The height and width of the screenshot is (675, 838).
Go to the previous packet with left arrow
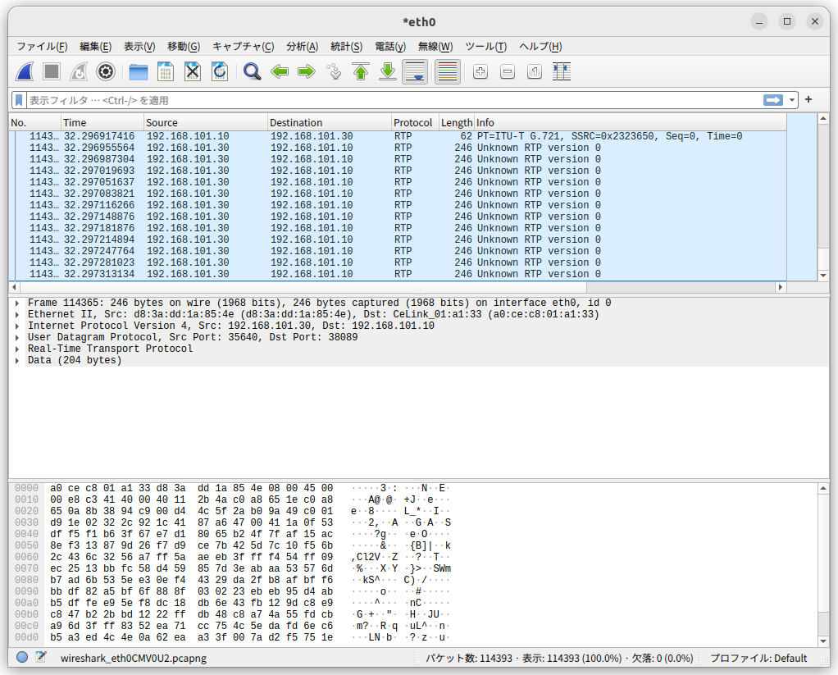pos(280,72)
